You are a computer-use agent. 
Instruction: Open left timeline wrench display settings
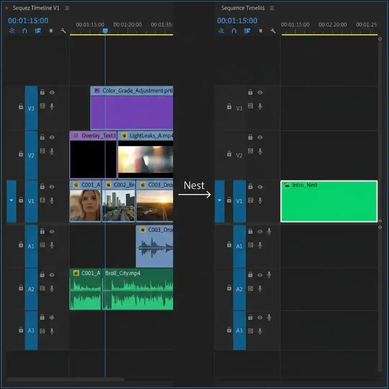(x=63, y=31)
